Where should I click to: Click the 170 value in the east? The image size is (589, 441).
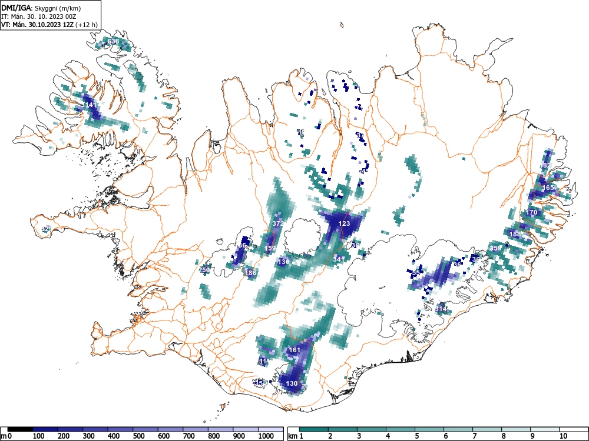(531, 212)
